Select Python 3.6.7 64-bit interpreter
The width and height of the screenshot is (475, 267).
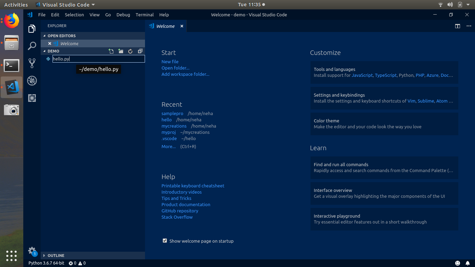(x=46, y=263)
